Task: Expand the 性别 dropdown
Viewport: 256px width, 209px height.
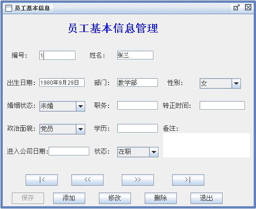Action: coord(236,84)
